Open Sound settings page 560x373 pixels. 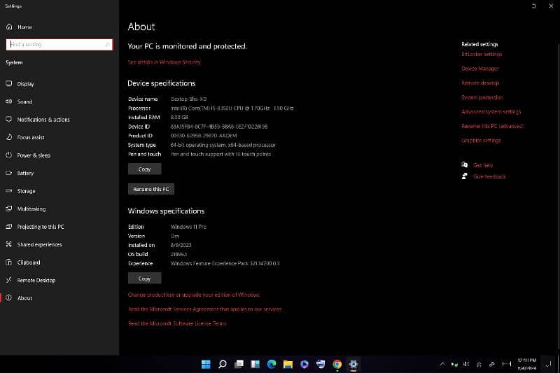[9, 101]
